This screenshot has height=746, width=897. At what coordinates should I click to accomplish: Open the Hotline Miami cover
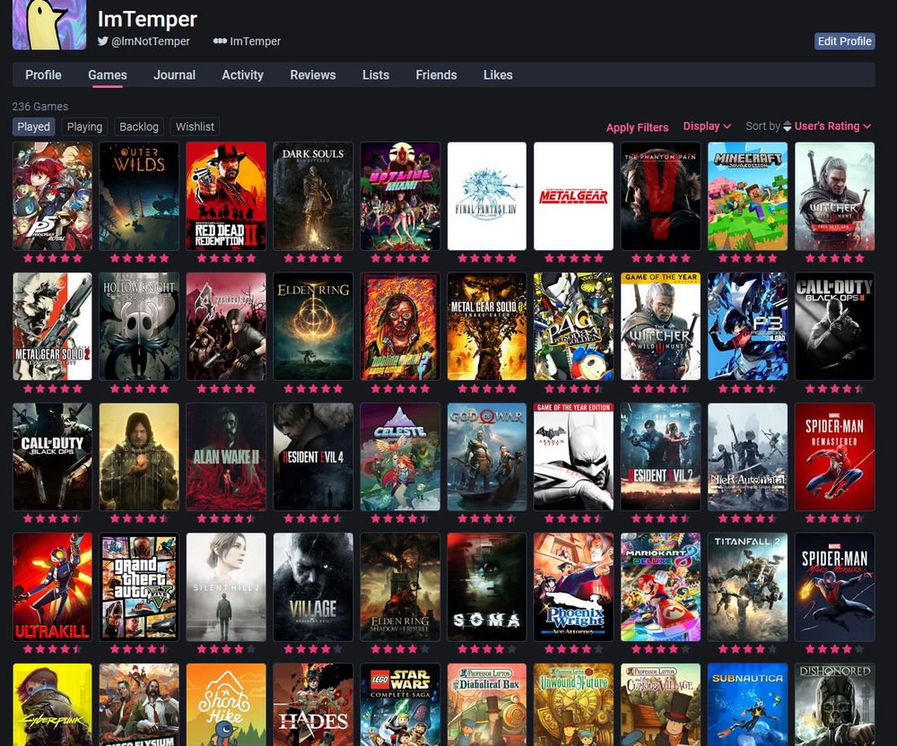click(x=400, y=196)
